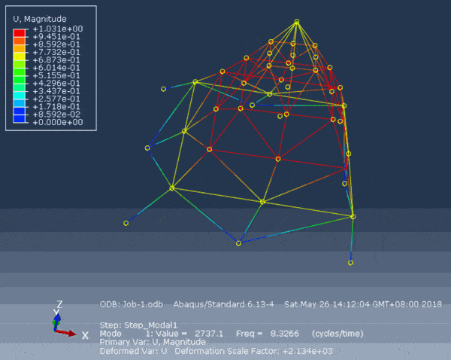The height and width of the screenshot is (360, 451).
Task: Select the legend value +1.718e-01
Action: (56, 107)
